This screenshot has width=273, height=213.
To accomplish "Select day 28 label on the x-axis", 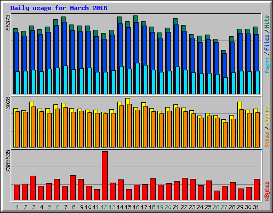I will pos(232,207).
